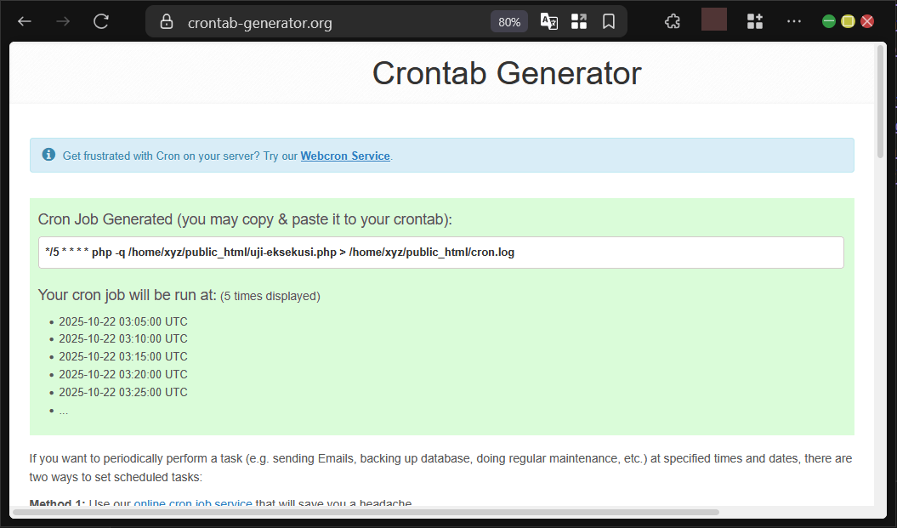Click the generated cron job text field

click(x=440, y=253)
